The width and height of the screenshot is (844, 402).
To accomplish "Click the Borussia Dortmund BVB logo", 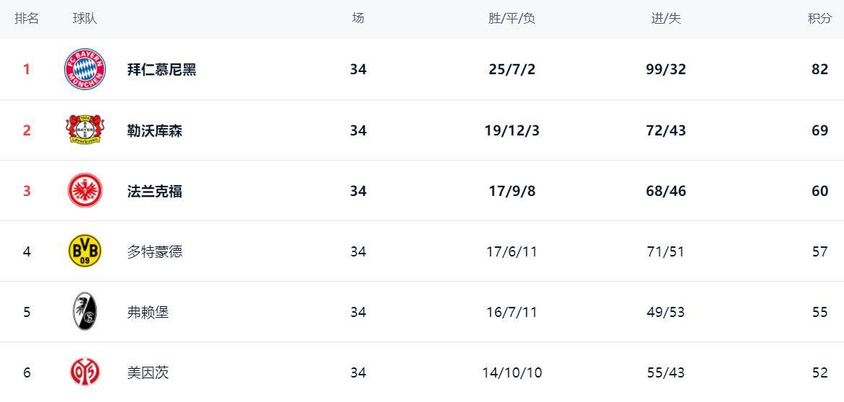I will 85,251.
